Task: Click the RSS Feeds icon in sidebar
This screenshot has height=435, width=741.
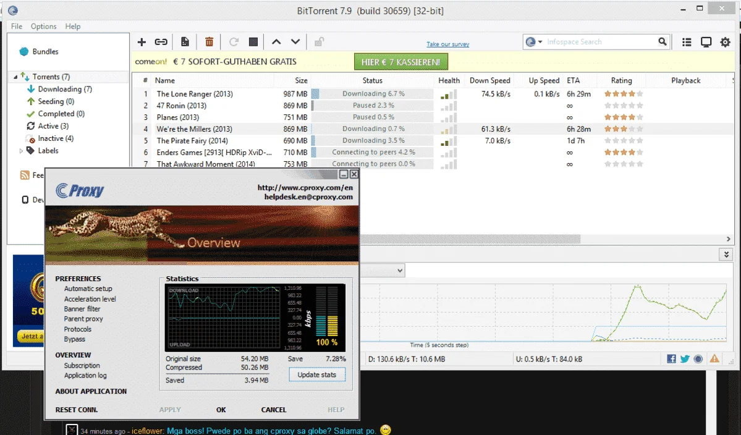Action: [25, 175]
